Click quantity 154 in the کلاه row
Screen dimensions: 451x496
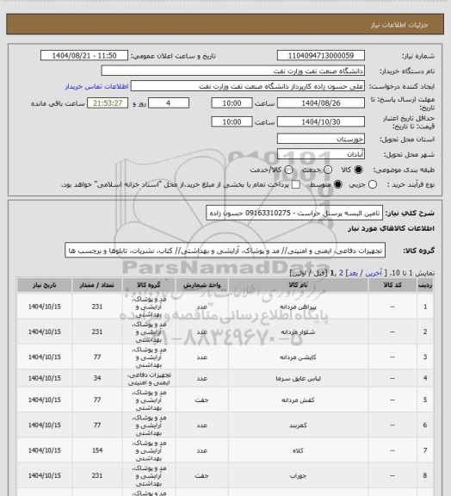(x=97, y=450)
